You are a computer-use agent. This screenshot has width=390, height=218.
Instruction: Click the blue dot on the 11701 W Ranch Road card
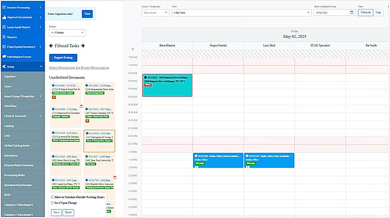(x=53, y=85)
